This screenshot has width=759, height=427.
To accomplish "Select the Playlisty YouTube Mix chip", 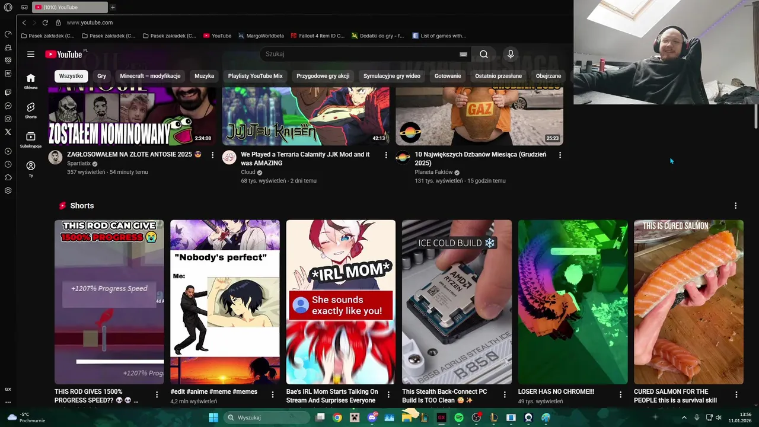I will tap(256, 76).
